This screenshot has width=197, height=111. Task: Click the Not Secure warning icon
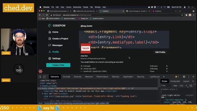(x=51, y=15)
